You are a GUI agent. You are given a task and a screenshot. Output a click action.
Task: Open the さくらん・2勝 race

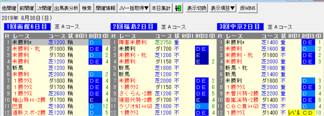[135, 94]
